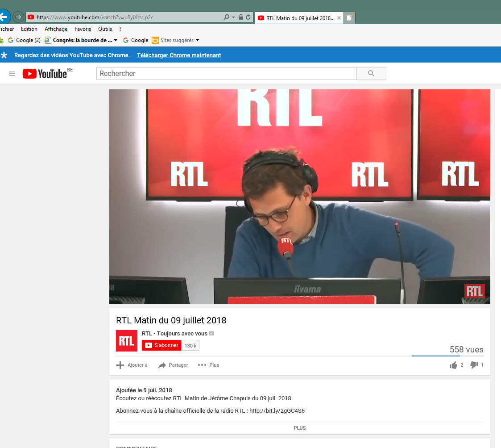The width and height of the screenshot is (501, 448).
Task: Open the Outils menu
Action: point(105,29)
